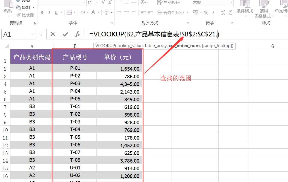Screen dimensions: 288x182
Task: Click the price cell 4,345.00
Action: [x=119, y=84]
